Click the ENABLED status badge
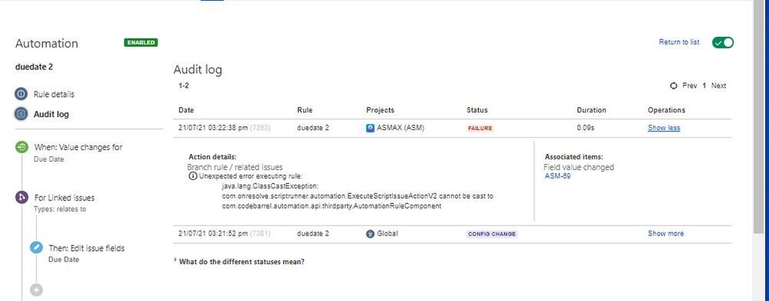Image resolution: width=769 pixels, height=301 pixels. point(141,42)
